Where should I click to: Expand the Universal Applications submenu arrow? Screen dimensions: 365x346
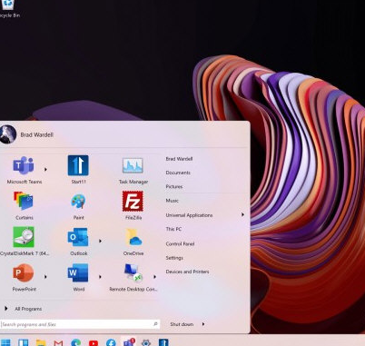(242, 214)
